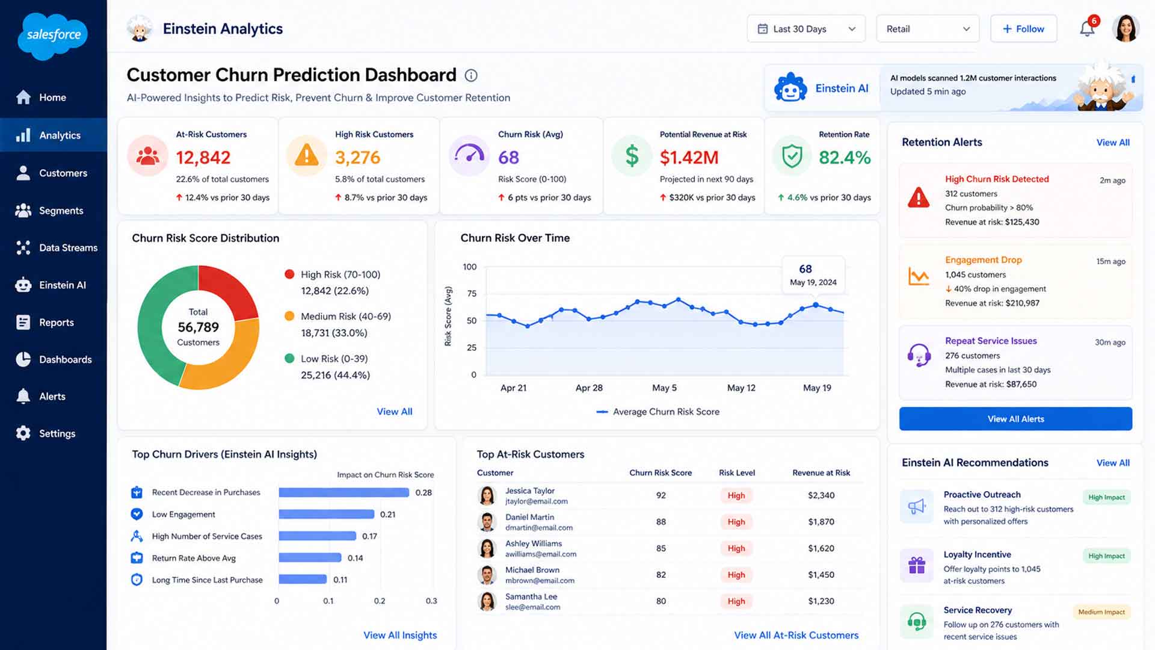This screenshot has height=650, width=1155.
Task: Click the dashboard info icon beside title
Action: click(x=471, y=75)
